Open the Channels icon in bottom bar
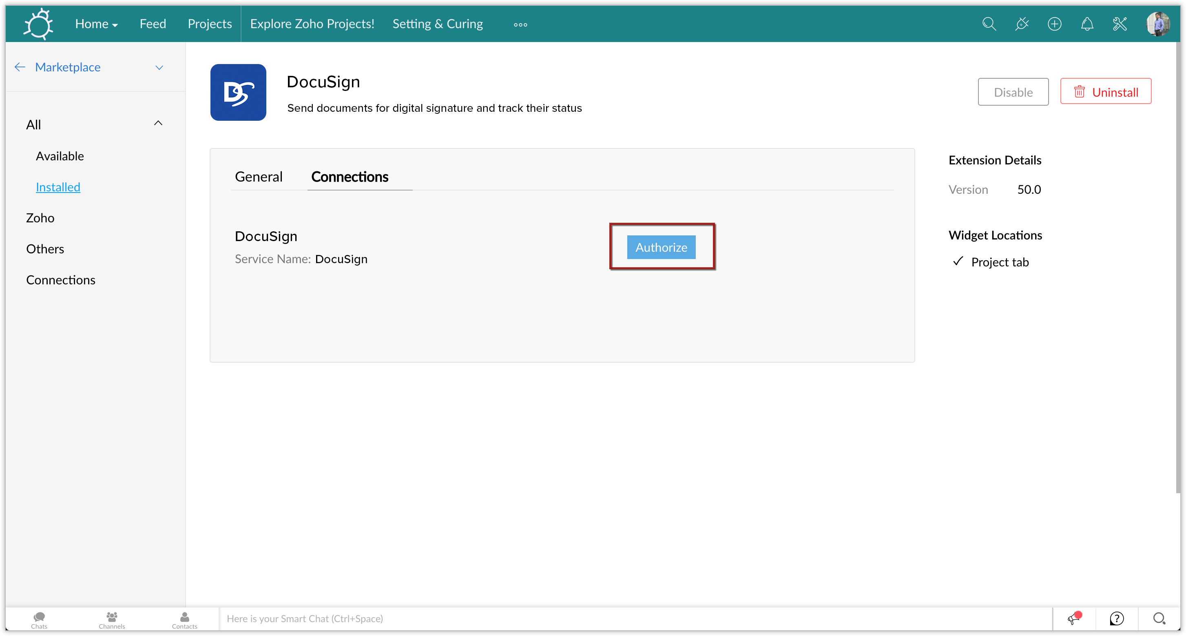 click(x=111, y=619)
